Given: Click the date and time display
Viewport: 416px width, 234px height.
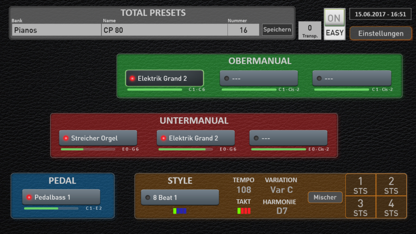Looking at the screenshot, I should 380,14.
